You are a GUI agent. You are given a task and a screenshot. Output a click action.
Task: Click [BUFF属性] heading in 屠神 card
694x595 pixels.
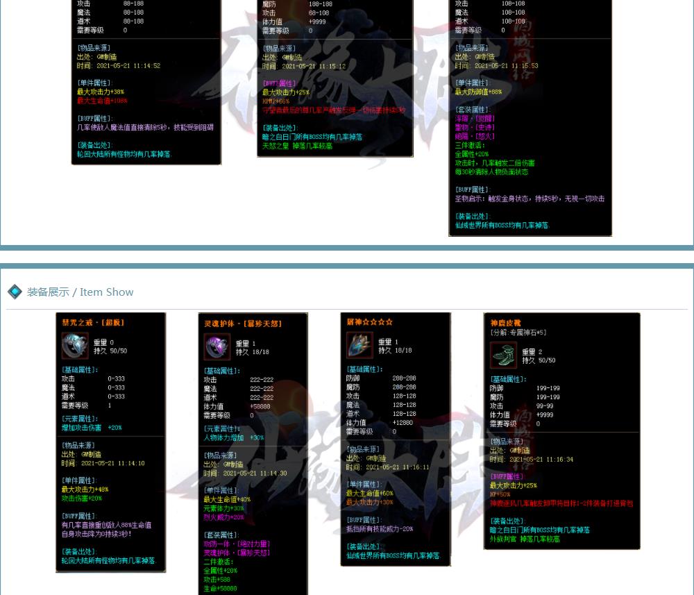pos(363,519)
